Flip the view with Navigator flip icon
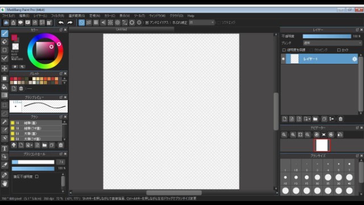Viewport: 364px width, 205px height. [x=340, y=135]
